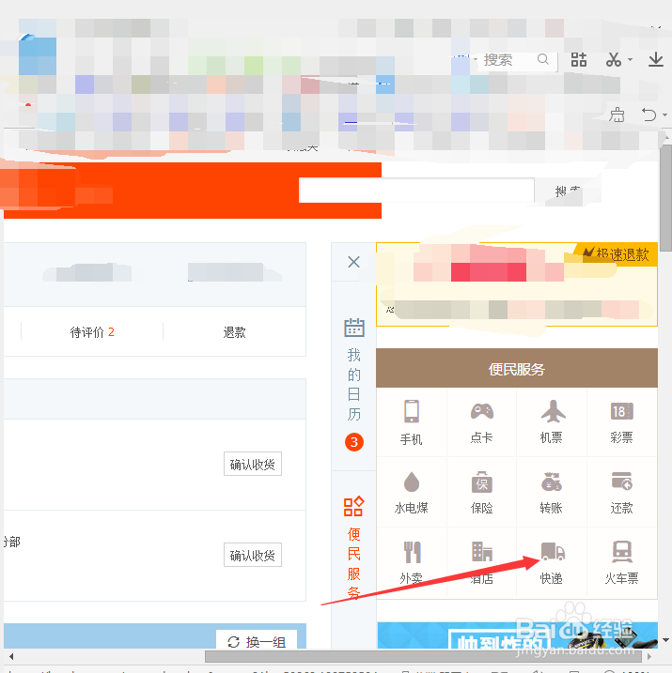Click the toolbar icon left of undo
The height and width of the screenshot is (673, 672).
617,115
